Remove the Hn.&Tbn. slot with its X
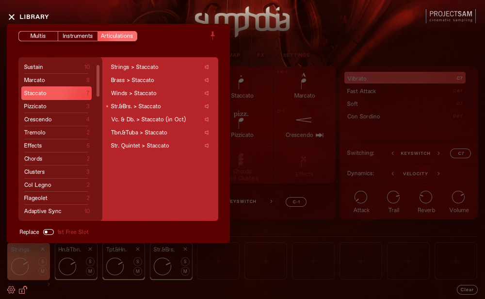Image resolution: width=485 pixels, height=299 pixels. 90,249
